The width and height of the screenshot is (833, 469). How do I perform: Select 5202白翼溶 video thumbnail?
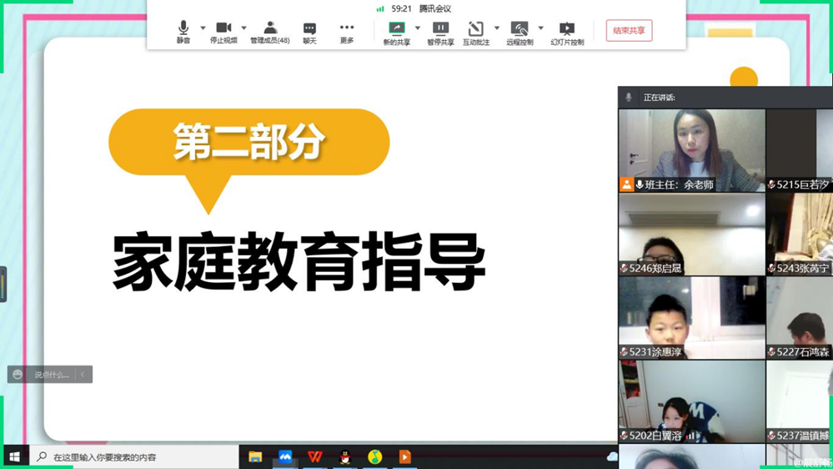click(x=692, y=401)
